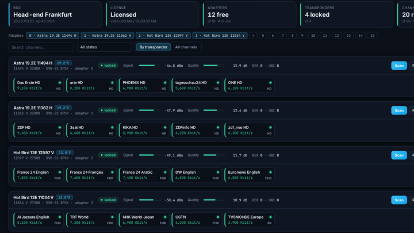Open the ZDF HD channel card
This screenshot has width=414, height=233.
tap(39, 130)
